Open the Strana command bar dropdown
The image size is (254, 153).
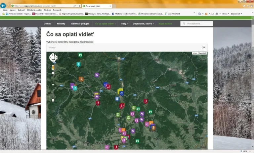tap(226, 14)
